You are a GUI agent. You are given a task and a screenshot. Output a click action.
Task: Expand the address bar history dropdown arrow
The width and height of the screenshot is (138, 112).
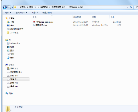(127, 7)
